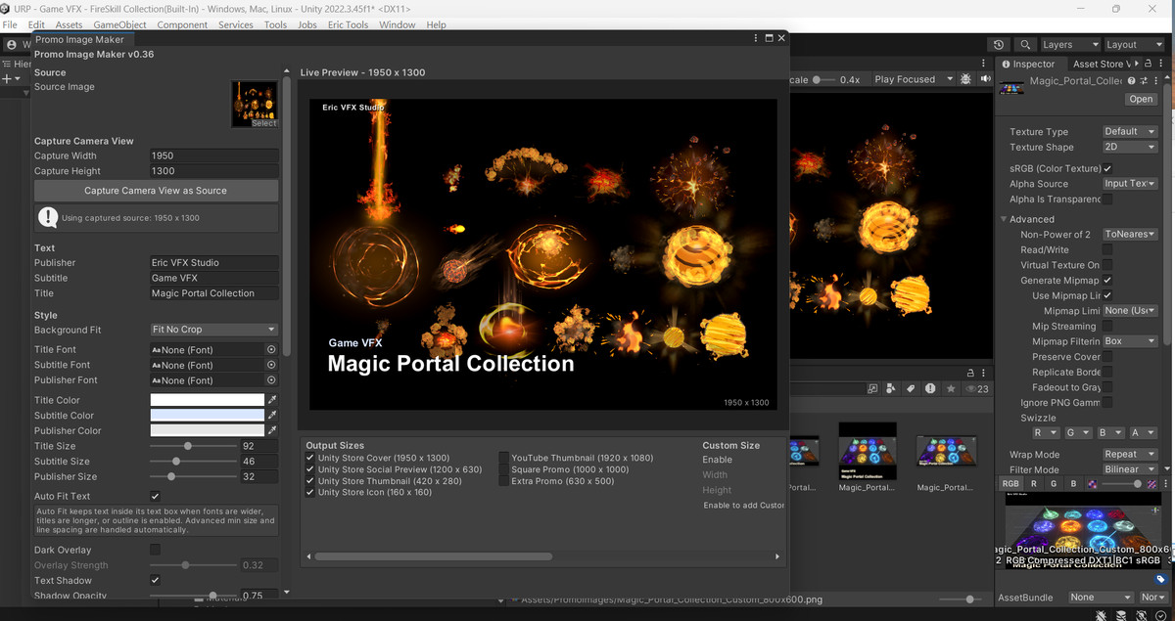
Task: Click the global search magnifier icon
Action: pos(1024,45)
